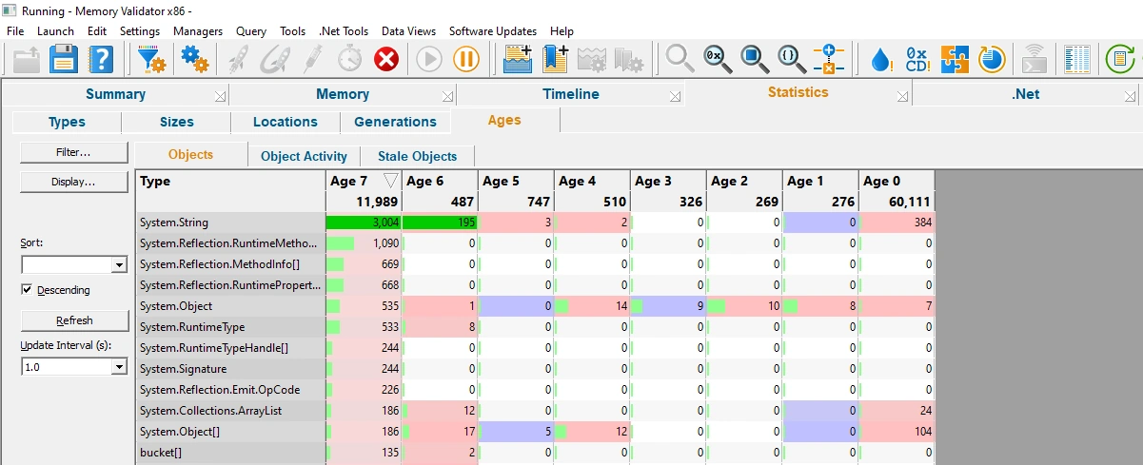The image size is (1143, 465).
Task: Switch to the Stale Objects tab
Action: (417, 156)
